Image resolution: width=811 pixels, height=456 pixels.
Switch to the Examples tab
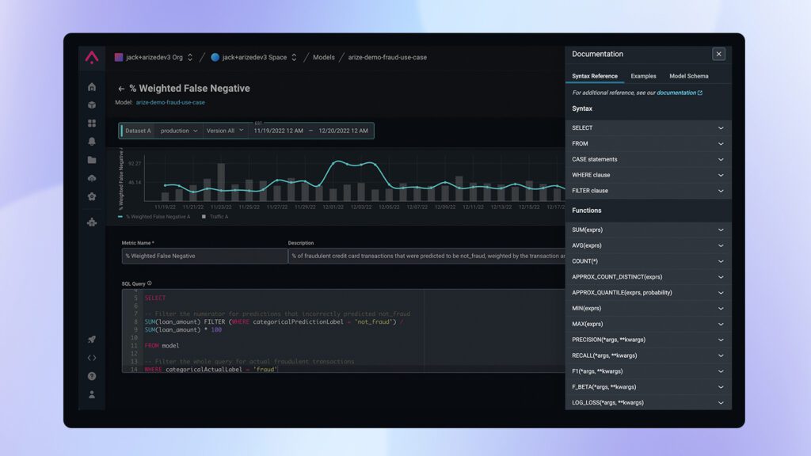click(x=643, y=76)
